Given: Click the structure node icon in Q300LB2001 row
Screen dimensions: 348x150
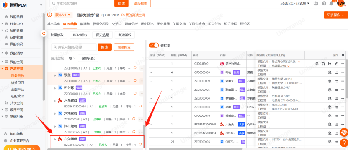Looking at the screenshot, I should [x=323, y=64].
